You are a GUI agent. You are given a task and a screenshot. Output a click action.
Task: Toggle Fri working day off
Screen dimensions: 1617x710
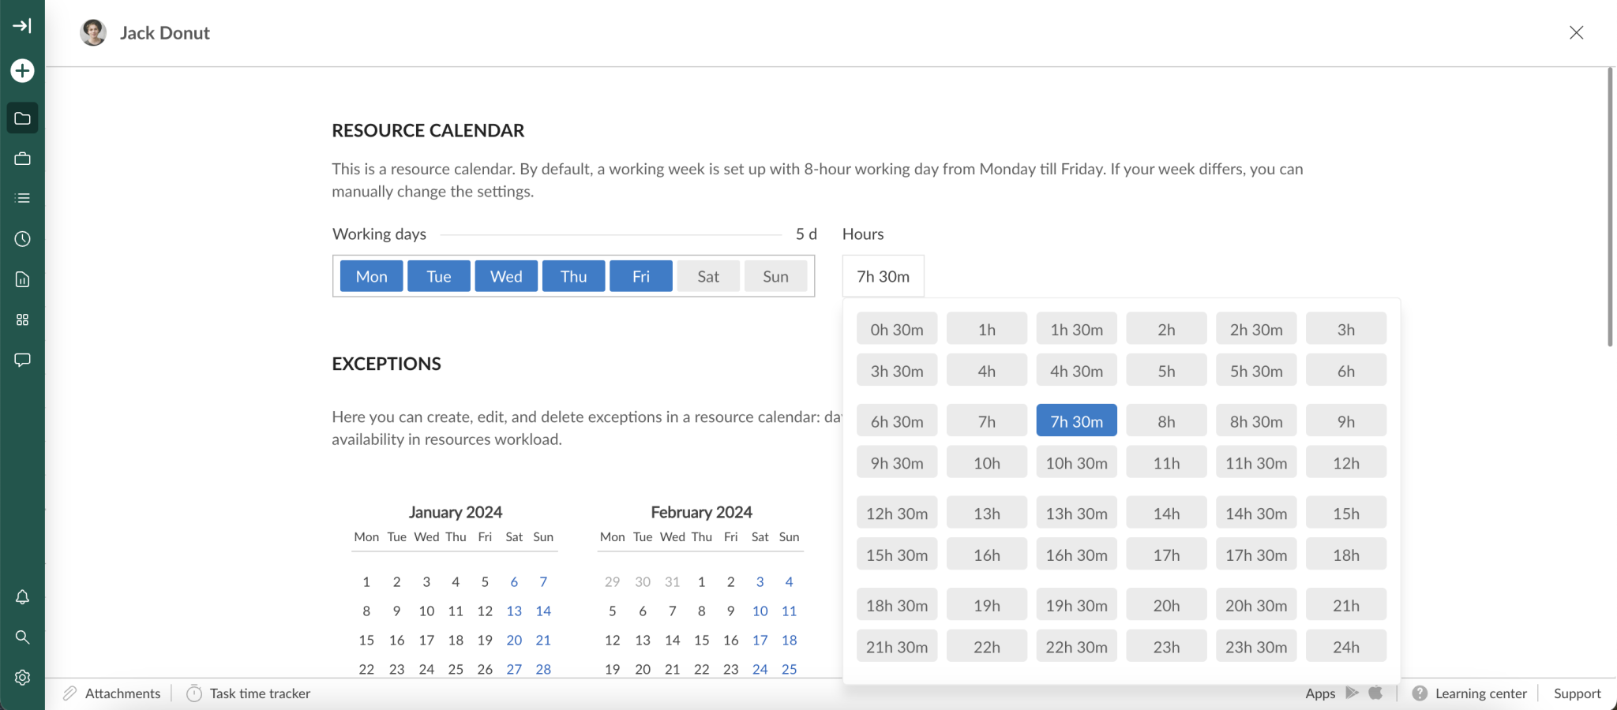(641, 276)
